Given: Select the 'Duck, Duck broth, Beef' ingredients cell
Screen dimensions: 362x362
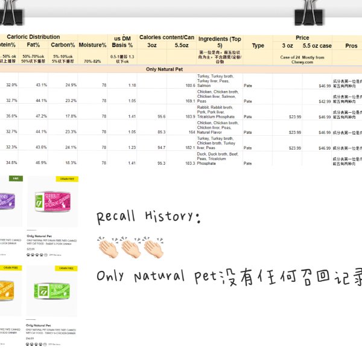Looking at the screenshot, I should (x=220, y=158).
